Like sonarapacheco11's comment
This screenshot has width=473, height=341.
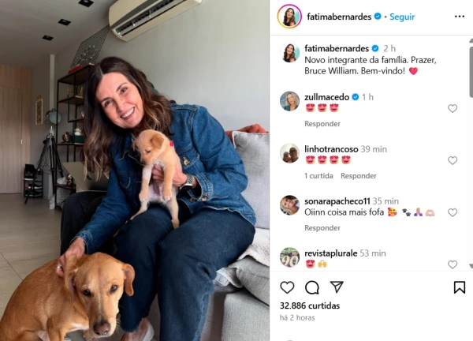click(x=453, y=212)
